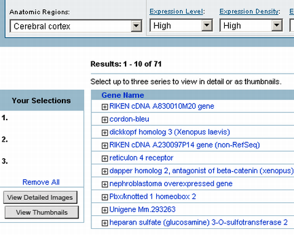Open dickkopf homolog 3 (Xenopus laevis) link
The width and height of the screenshot is (294, 235).
click(x=170, y=132)
